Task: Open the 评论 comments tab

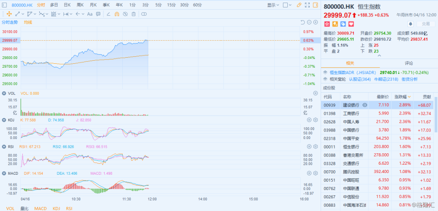Action: 409,63
